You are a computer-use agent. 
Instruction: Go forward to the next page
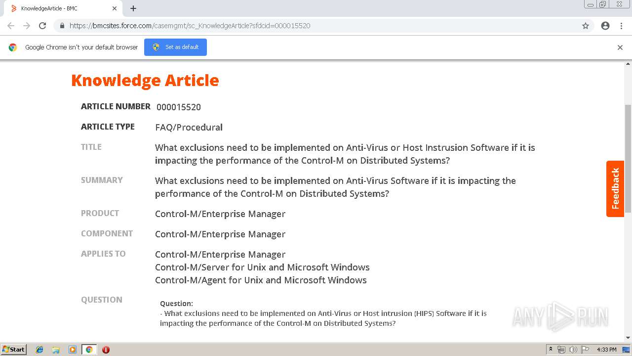pyautogui.click(x=27, y=26)
